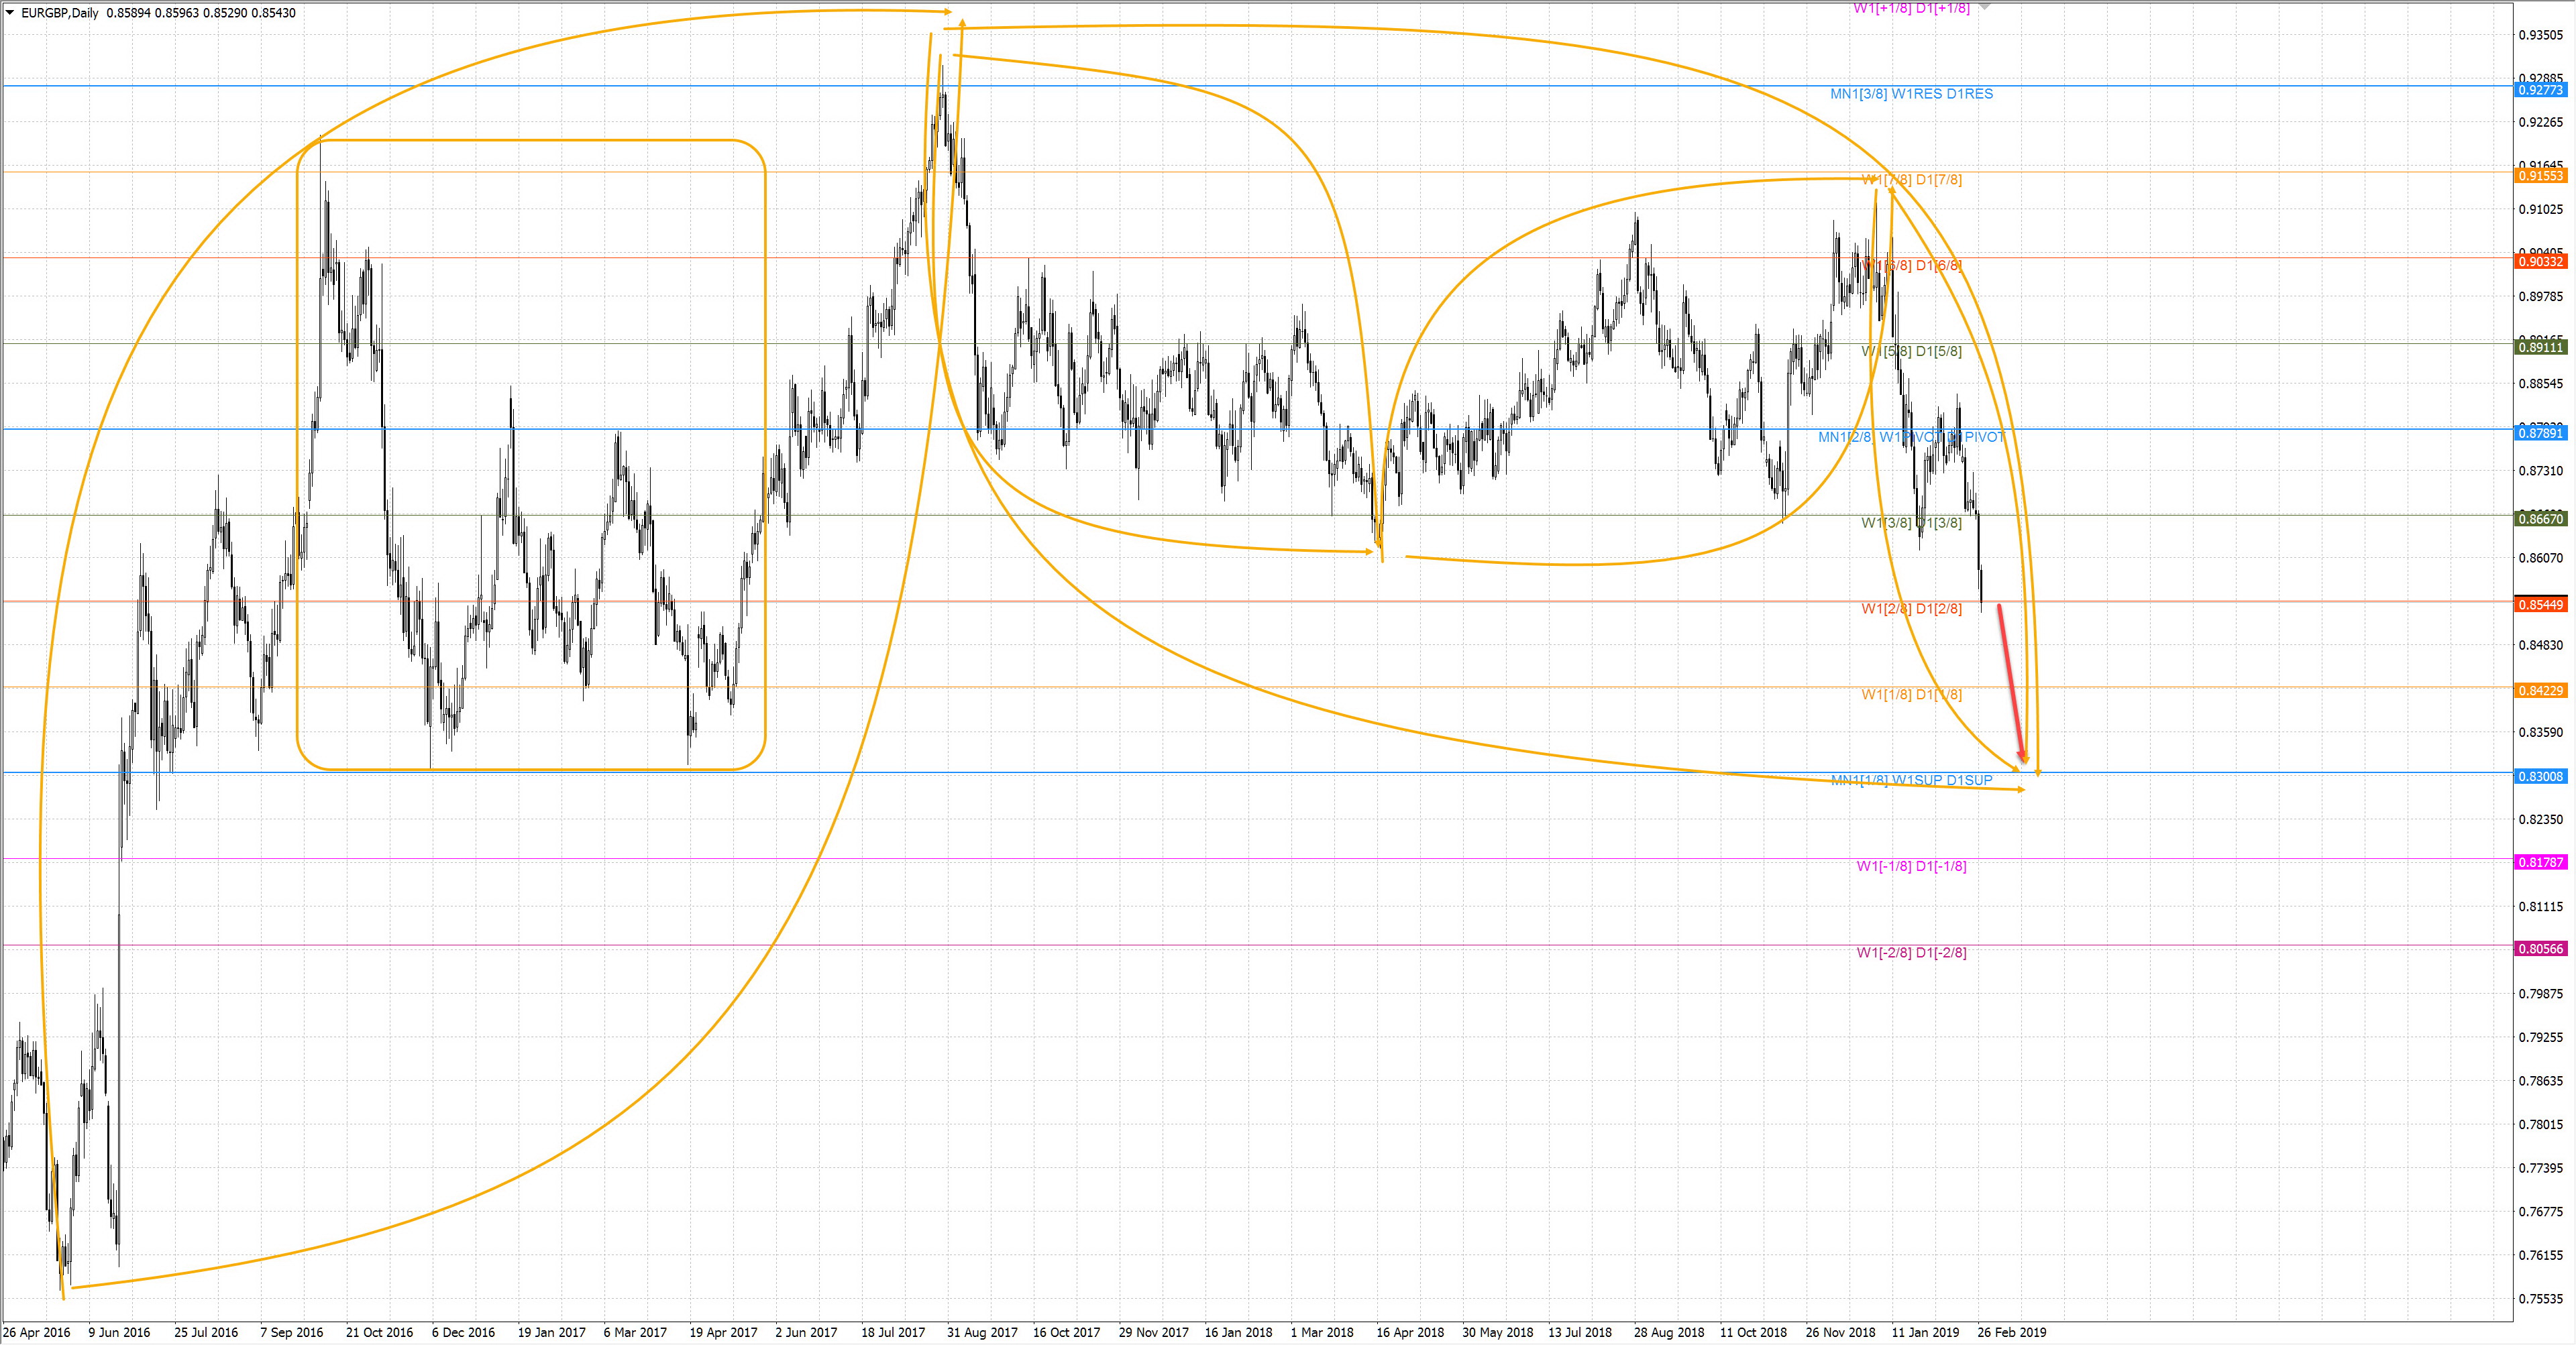This screenshot has height=1345, width=2576.
Task: Click the 0.75535 price scale value
Action: click(2540, 1299)
